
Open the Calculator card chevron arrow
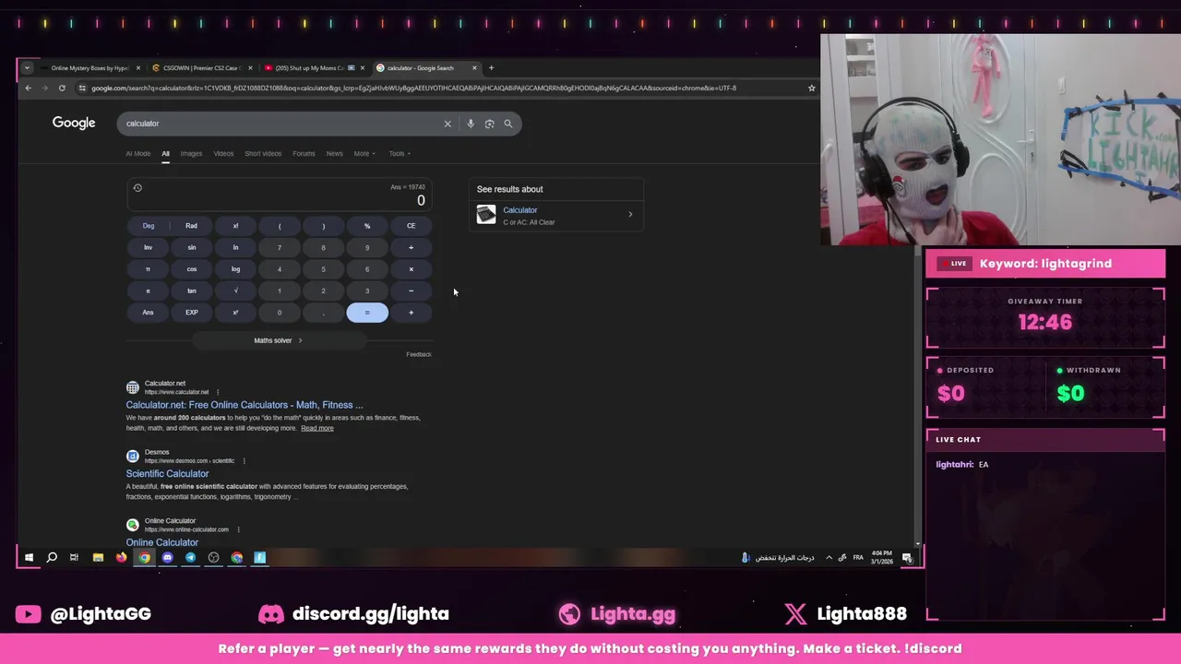pos(630,215)
